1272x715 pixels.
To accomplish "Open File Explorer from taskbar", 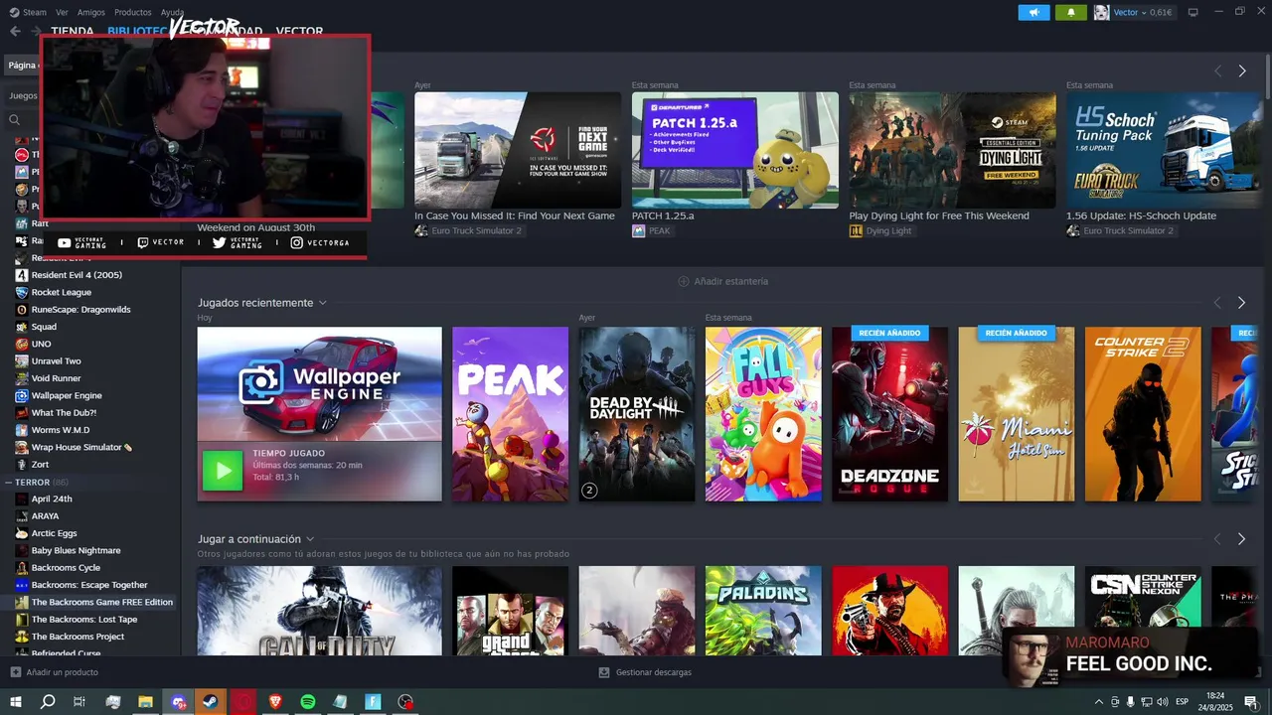I will (145, 702).
